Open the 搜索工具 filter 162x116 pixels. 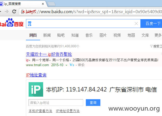tap(156, 46)
